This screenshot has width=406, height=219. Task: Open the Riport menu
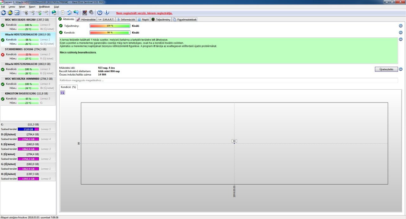tap(32, 7)
